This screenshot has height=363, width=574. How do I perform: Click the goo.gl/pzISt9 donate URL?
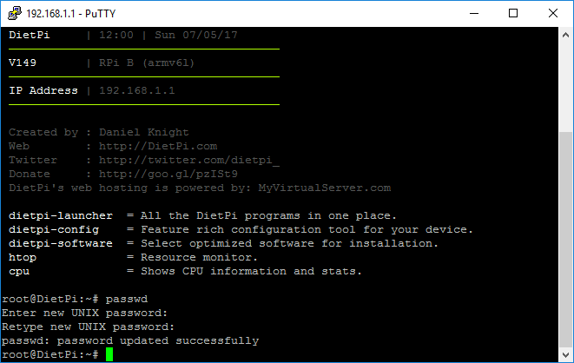tap(168, 175)
